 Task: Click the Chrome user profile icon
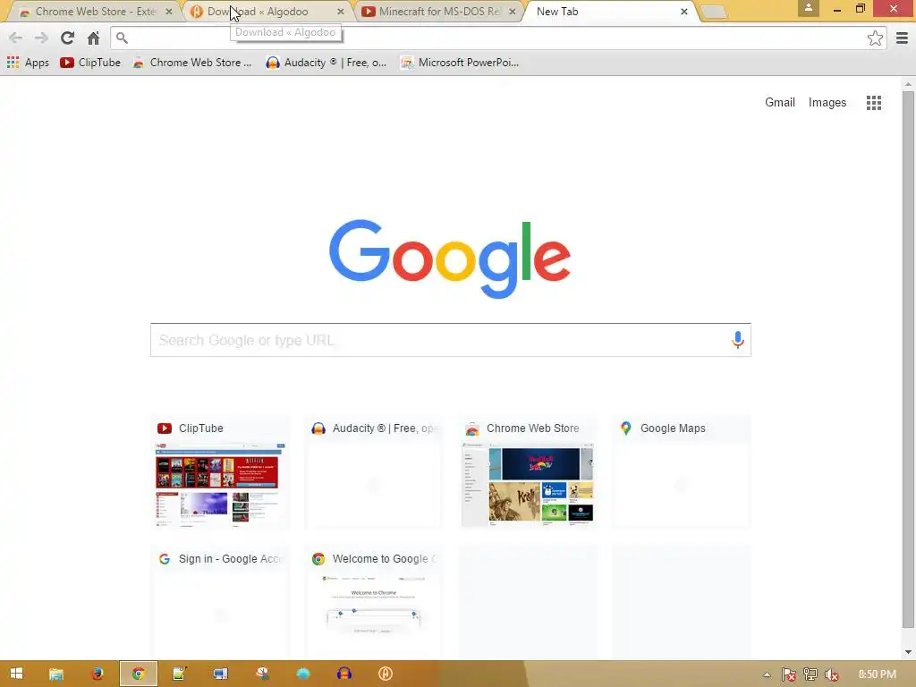click(809, 8)
